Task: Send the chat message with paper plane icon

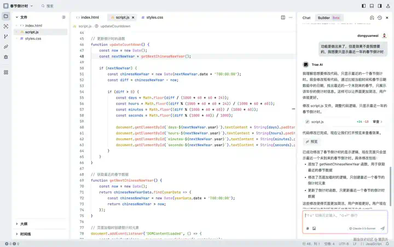Action: (x=383, y=228)
